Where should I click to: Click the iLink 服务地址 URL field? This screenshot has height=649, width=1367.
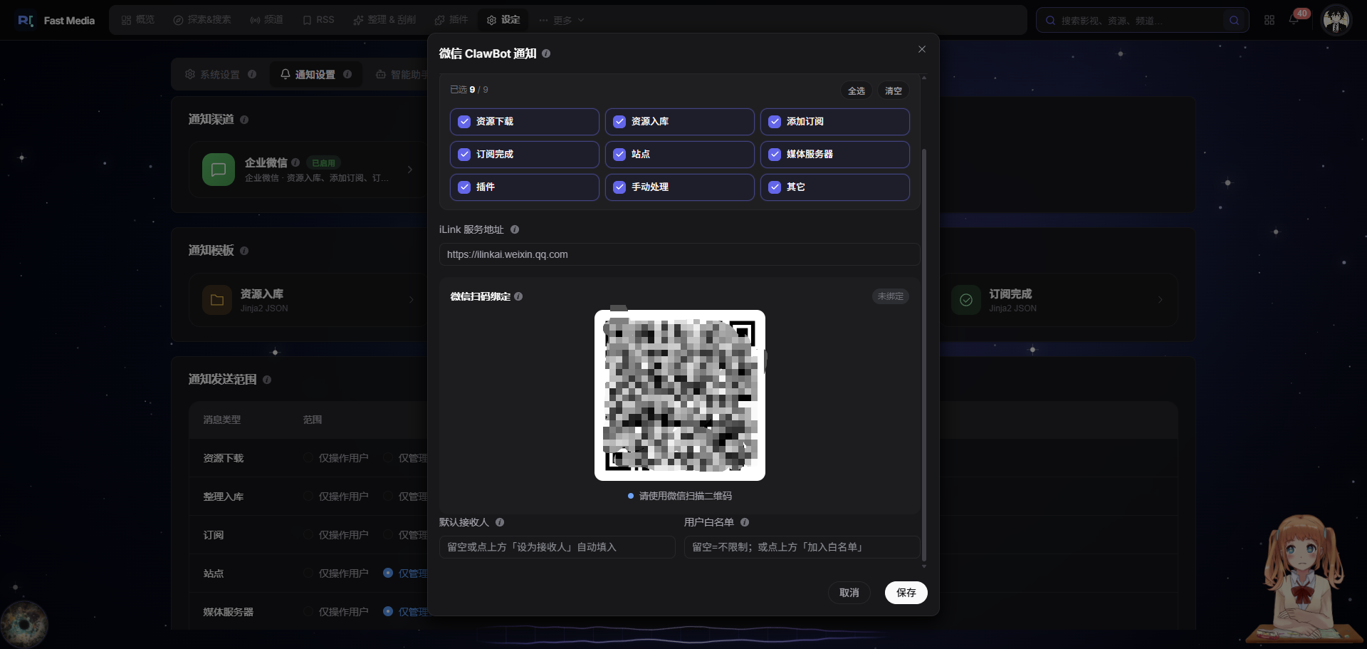point(679,254)
